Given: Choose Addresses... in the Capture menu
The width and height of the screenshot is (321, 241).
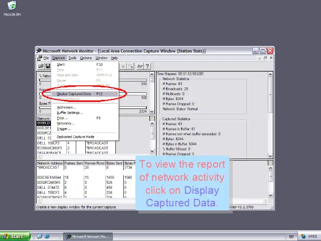Looking at the screenshot, I should 85,107.
